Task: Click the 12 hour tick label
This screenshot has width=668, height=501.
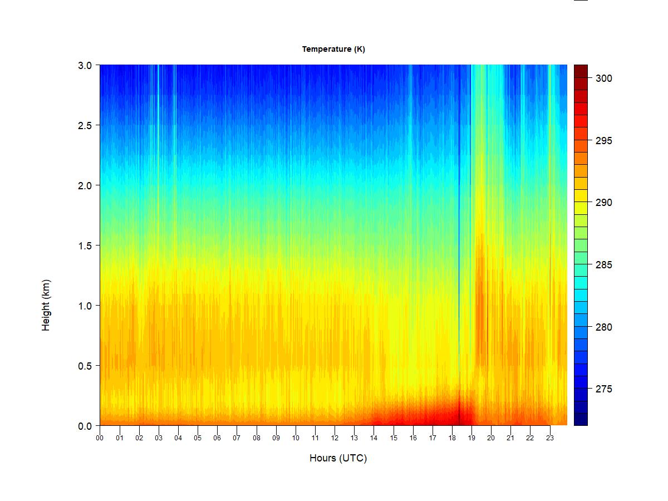Action: 335,438
